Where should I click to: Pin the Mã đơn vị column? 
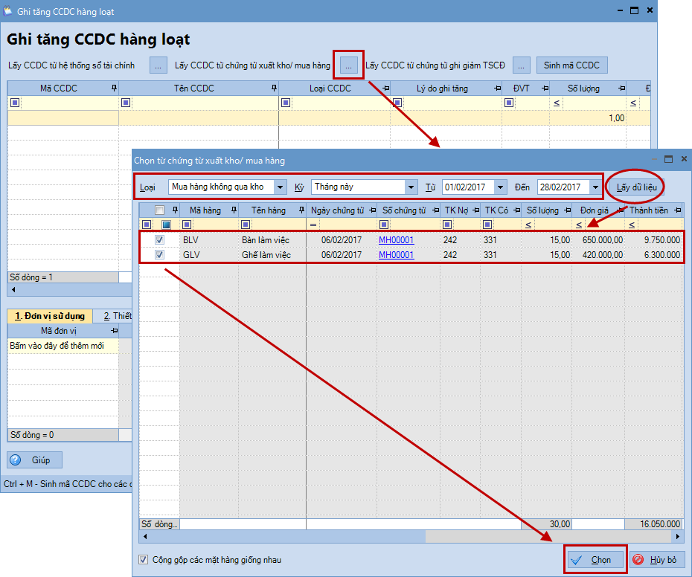click(114, 330)
